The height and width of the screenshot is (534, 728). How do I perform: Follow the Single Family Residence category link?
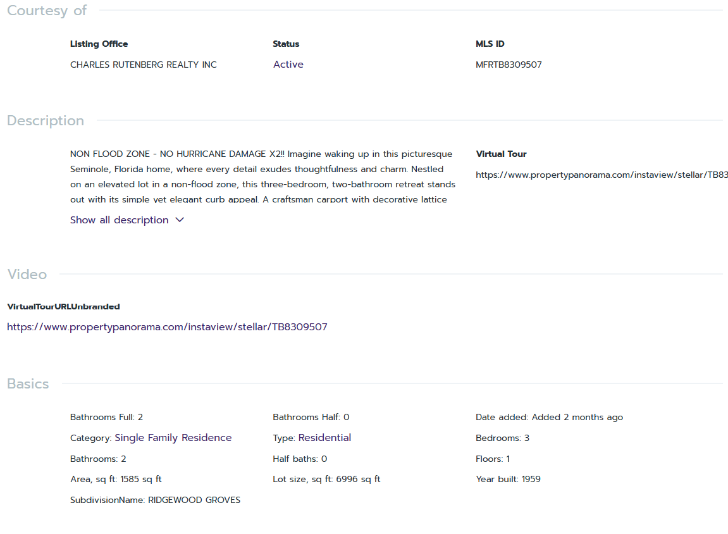(173, 438)
